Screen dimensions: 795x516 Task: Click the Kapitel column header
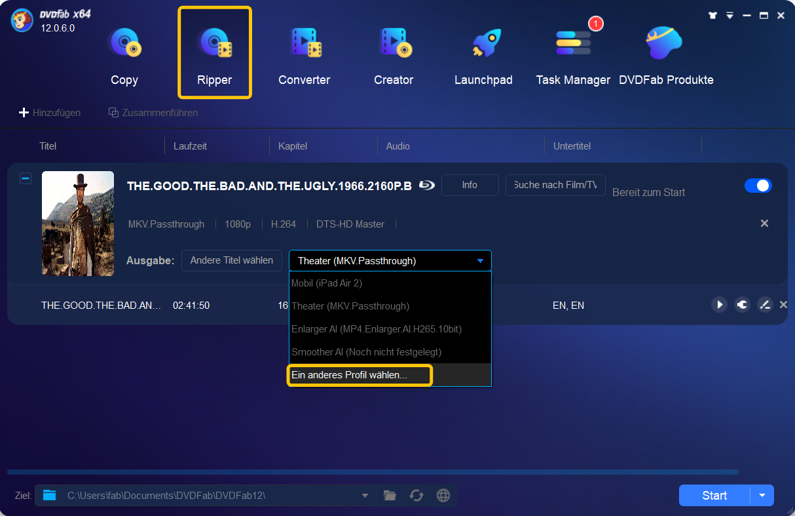[293, 146]
